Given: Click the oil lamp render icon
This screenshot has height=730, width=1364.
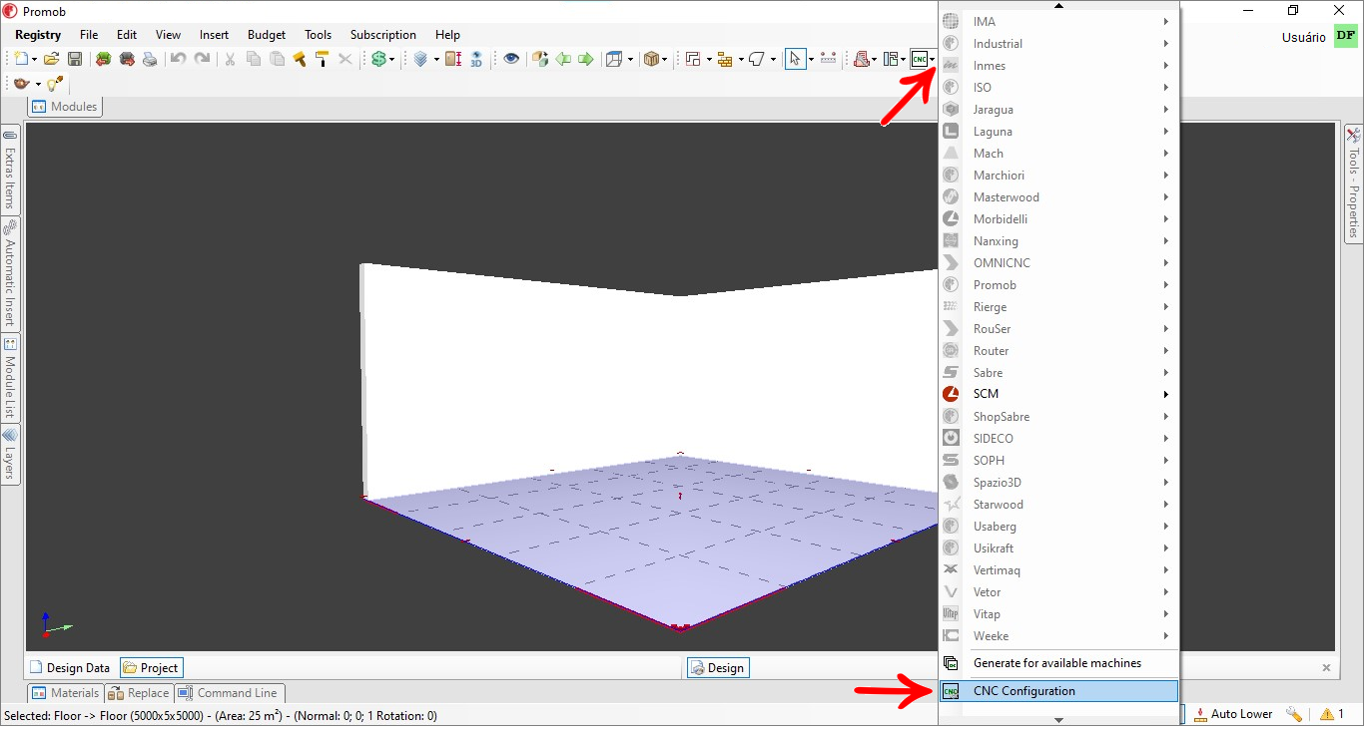Looking at the screenshot, I should tap(21, 84).
